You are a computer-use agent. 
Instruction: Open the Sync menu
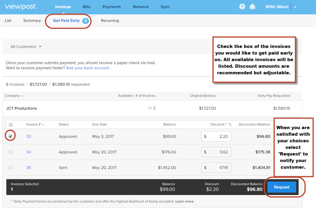coord(165,7)
